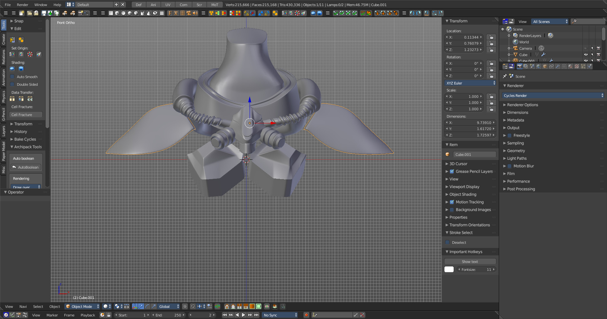
Task: Click the Camera object icon in outliner
Action: pos(516,48)
